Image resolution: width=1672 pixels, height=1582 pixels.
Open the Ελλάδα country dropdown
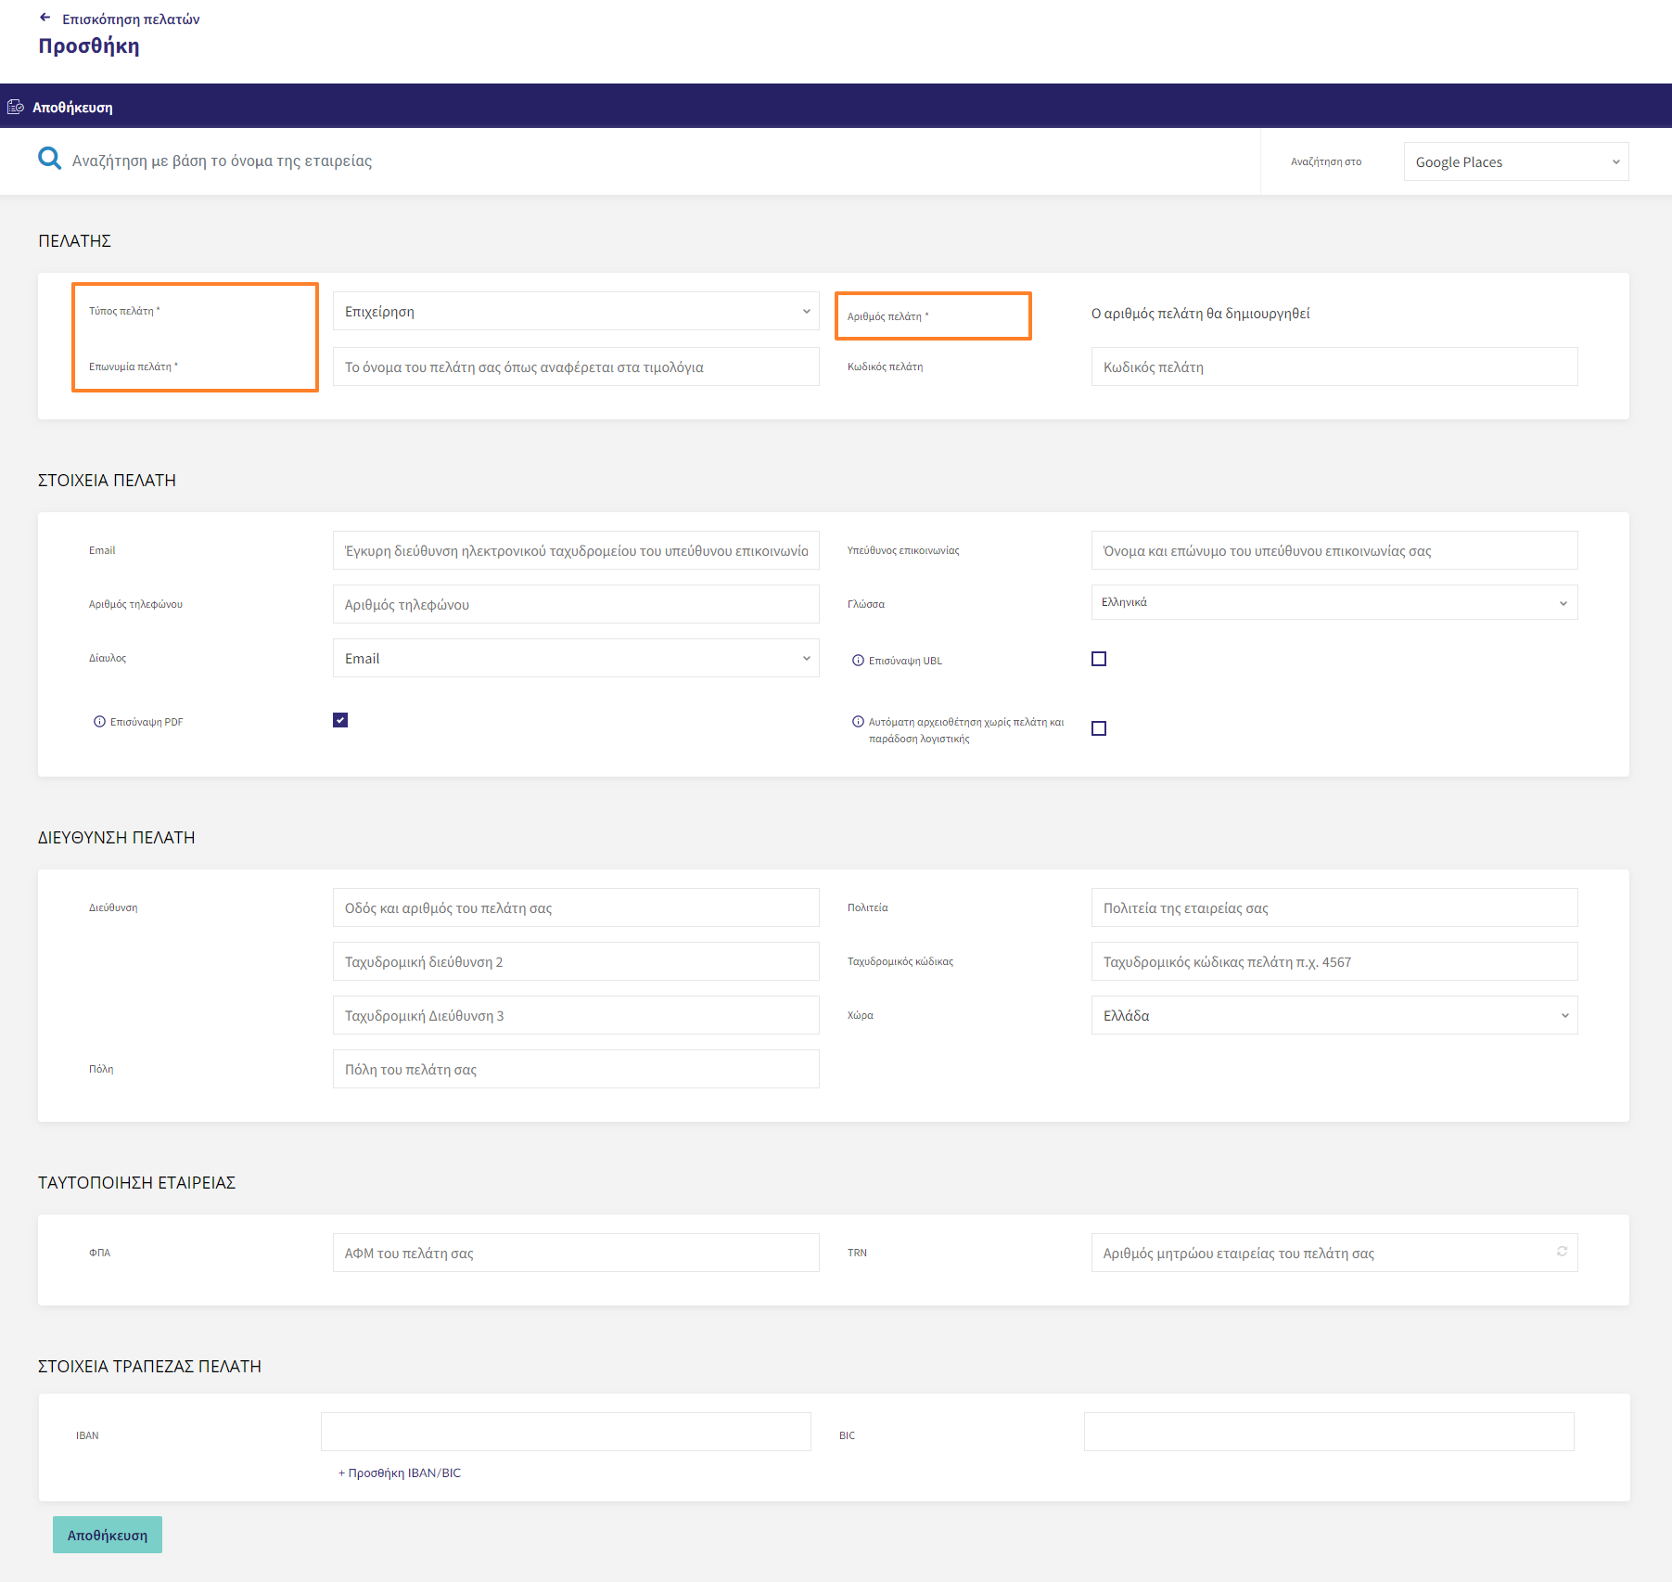1334,1015
